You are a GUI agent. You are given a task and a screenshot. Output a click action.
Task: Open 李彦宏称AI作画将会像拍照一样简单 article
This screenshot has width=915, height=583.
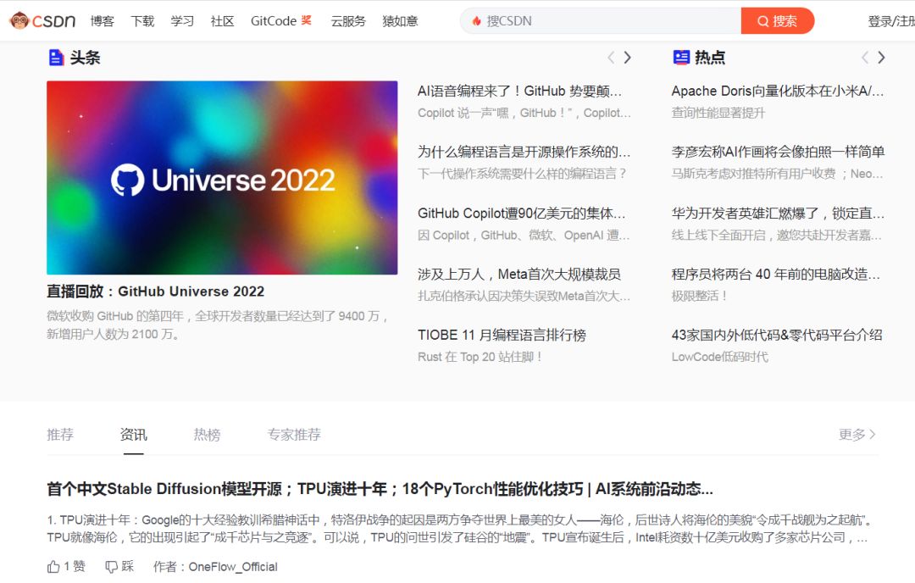[778, 152]
